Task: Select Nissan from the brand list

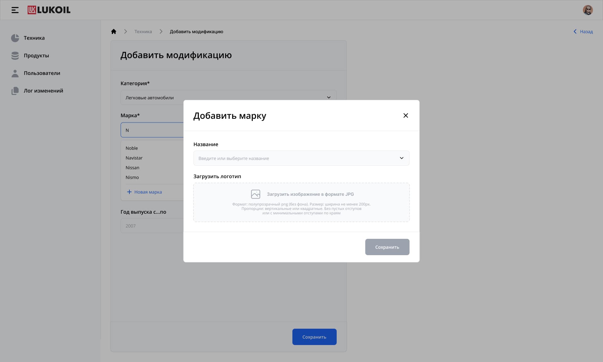Action: click(x=133, y=168)
